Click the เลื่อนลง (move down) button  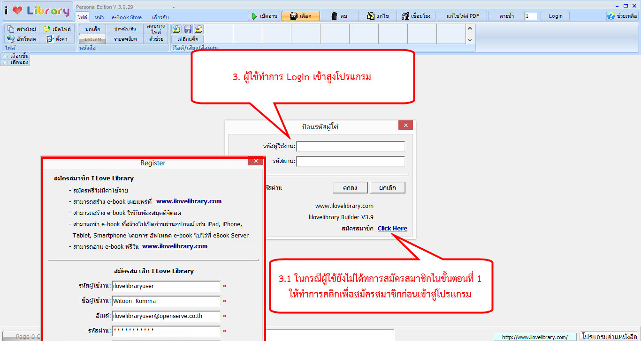pos(15,62)
